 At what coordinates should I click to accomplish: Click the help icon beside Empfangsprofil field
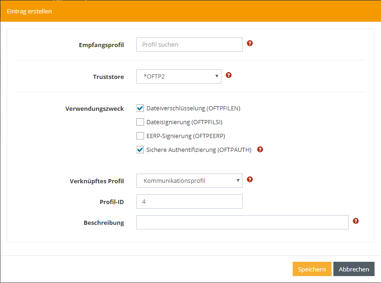[x=250, y=43]
